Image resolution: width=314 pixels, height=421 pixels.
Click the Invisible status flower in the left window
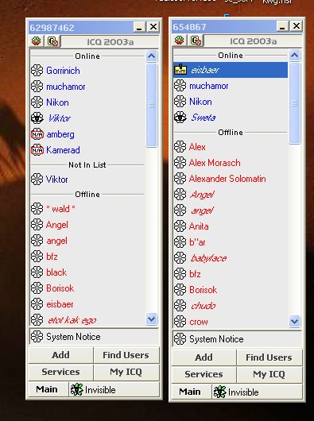77,390
